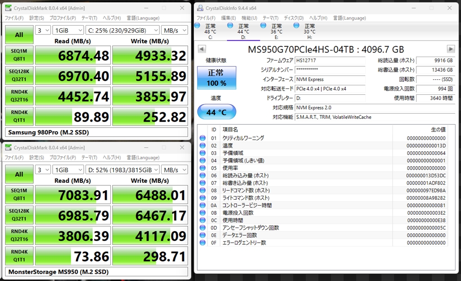Open ファイル(F) menu in CrystalDiskInfo
The image size is (461, 281).
point(206,18)
